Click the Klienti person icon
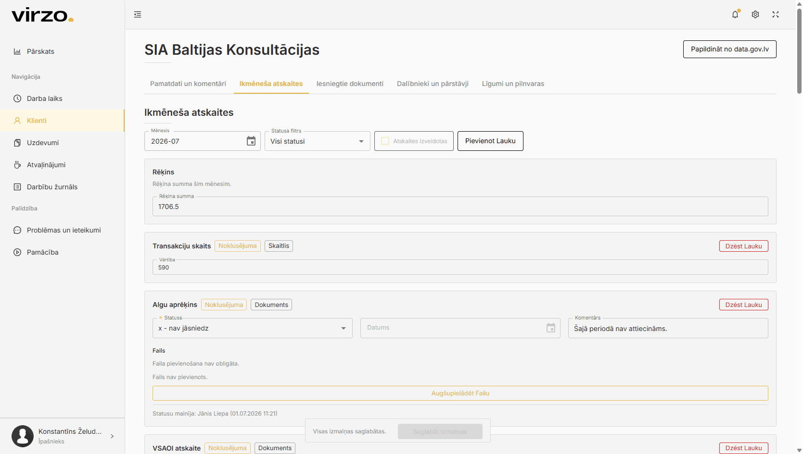This screenshot has width=803, height=454. coord(17,121)
